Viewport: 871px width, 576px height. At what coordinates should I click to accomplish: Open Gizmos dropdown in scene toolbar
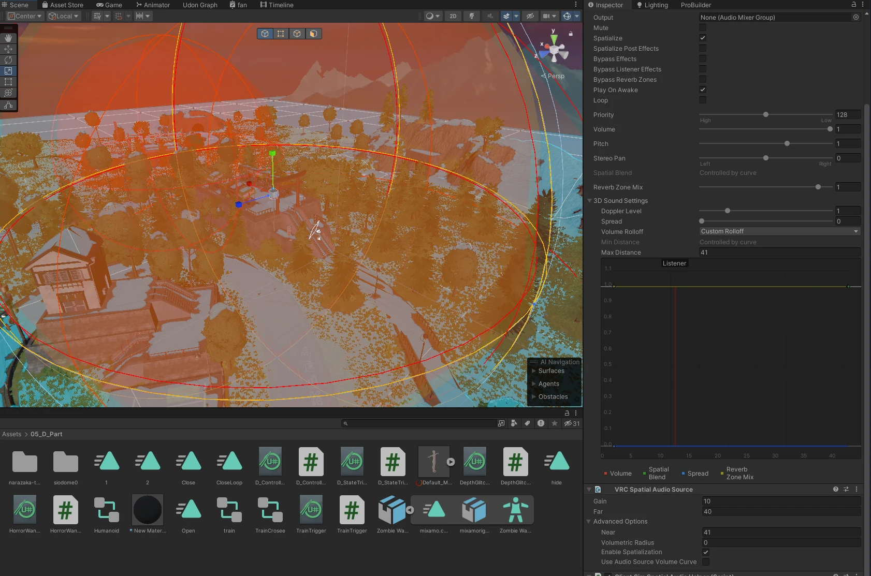point(577,16)
